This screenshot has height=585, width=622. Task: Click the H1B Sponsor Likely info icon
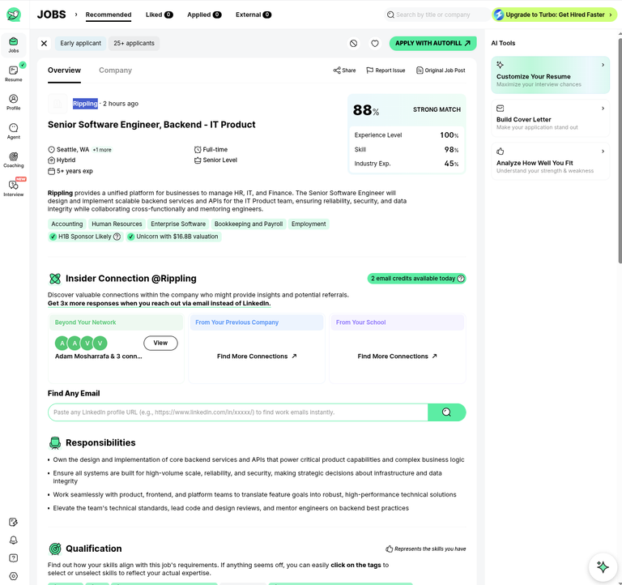click(117, 237)
